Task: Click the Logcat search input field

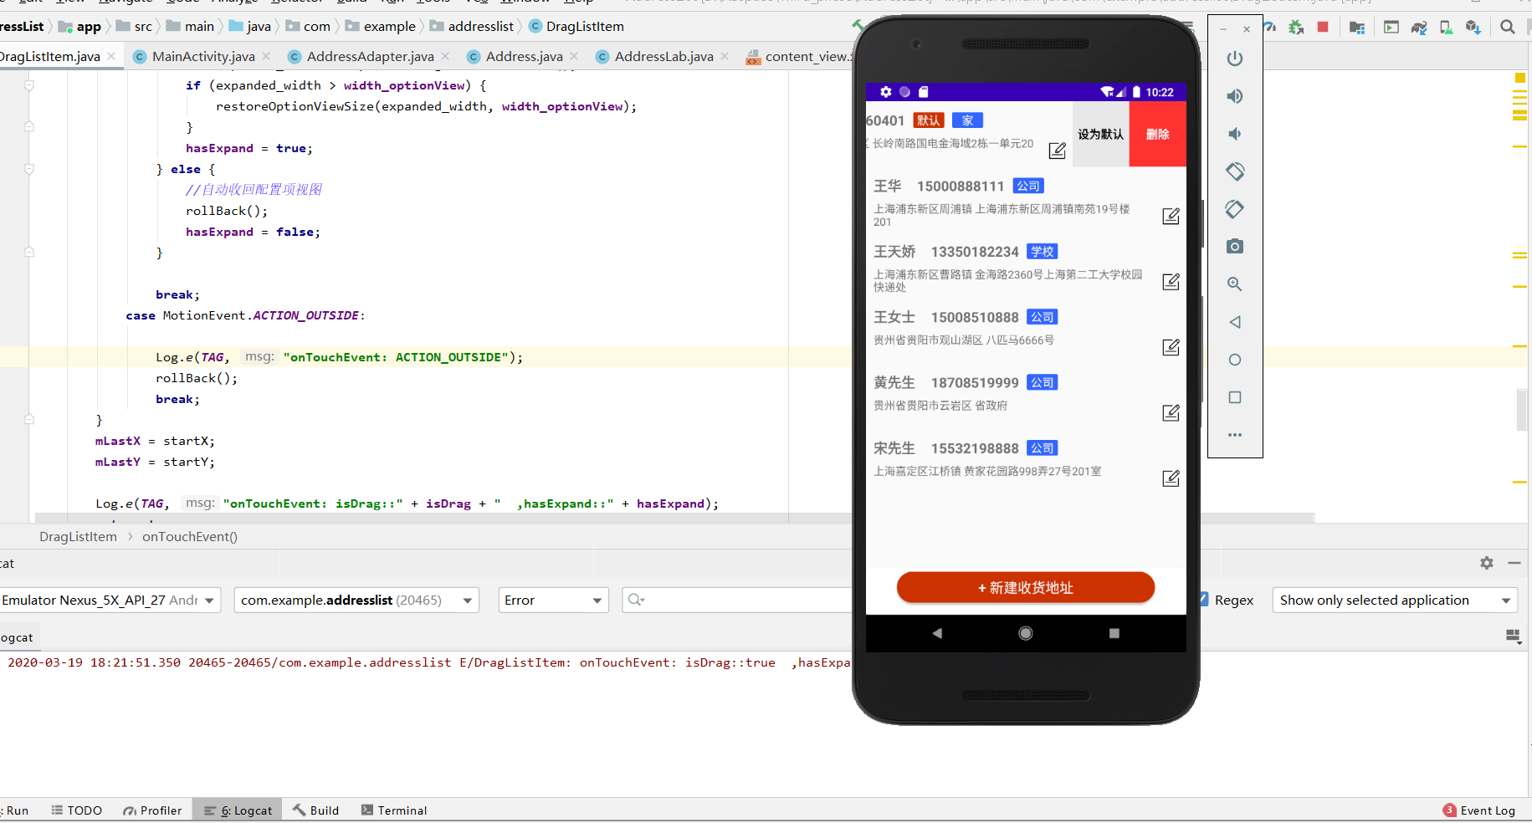Action: (x=736, y=600)
